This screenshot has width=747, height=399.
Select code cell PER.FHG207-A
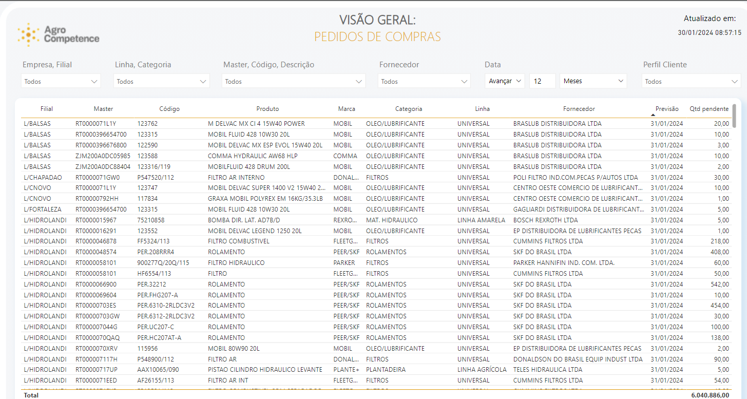[x=158, y=295]
